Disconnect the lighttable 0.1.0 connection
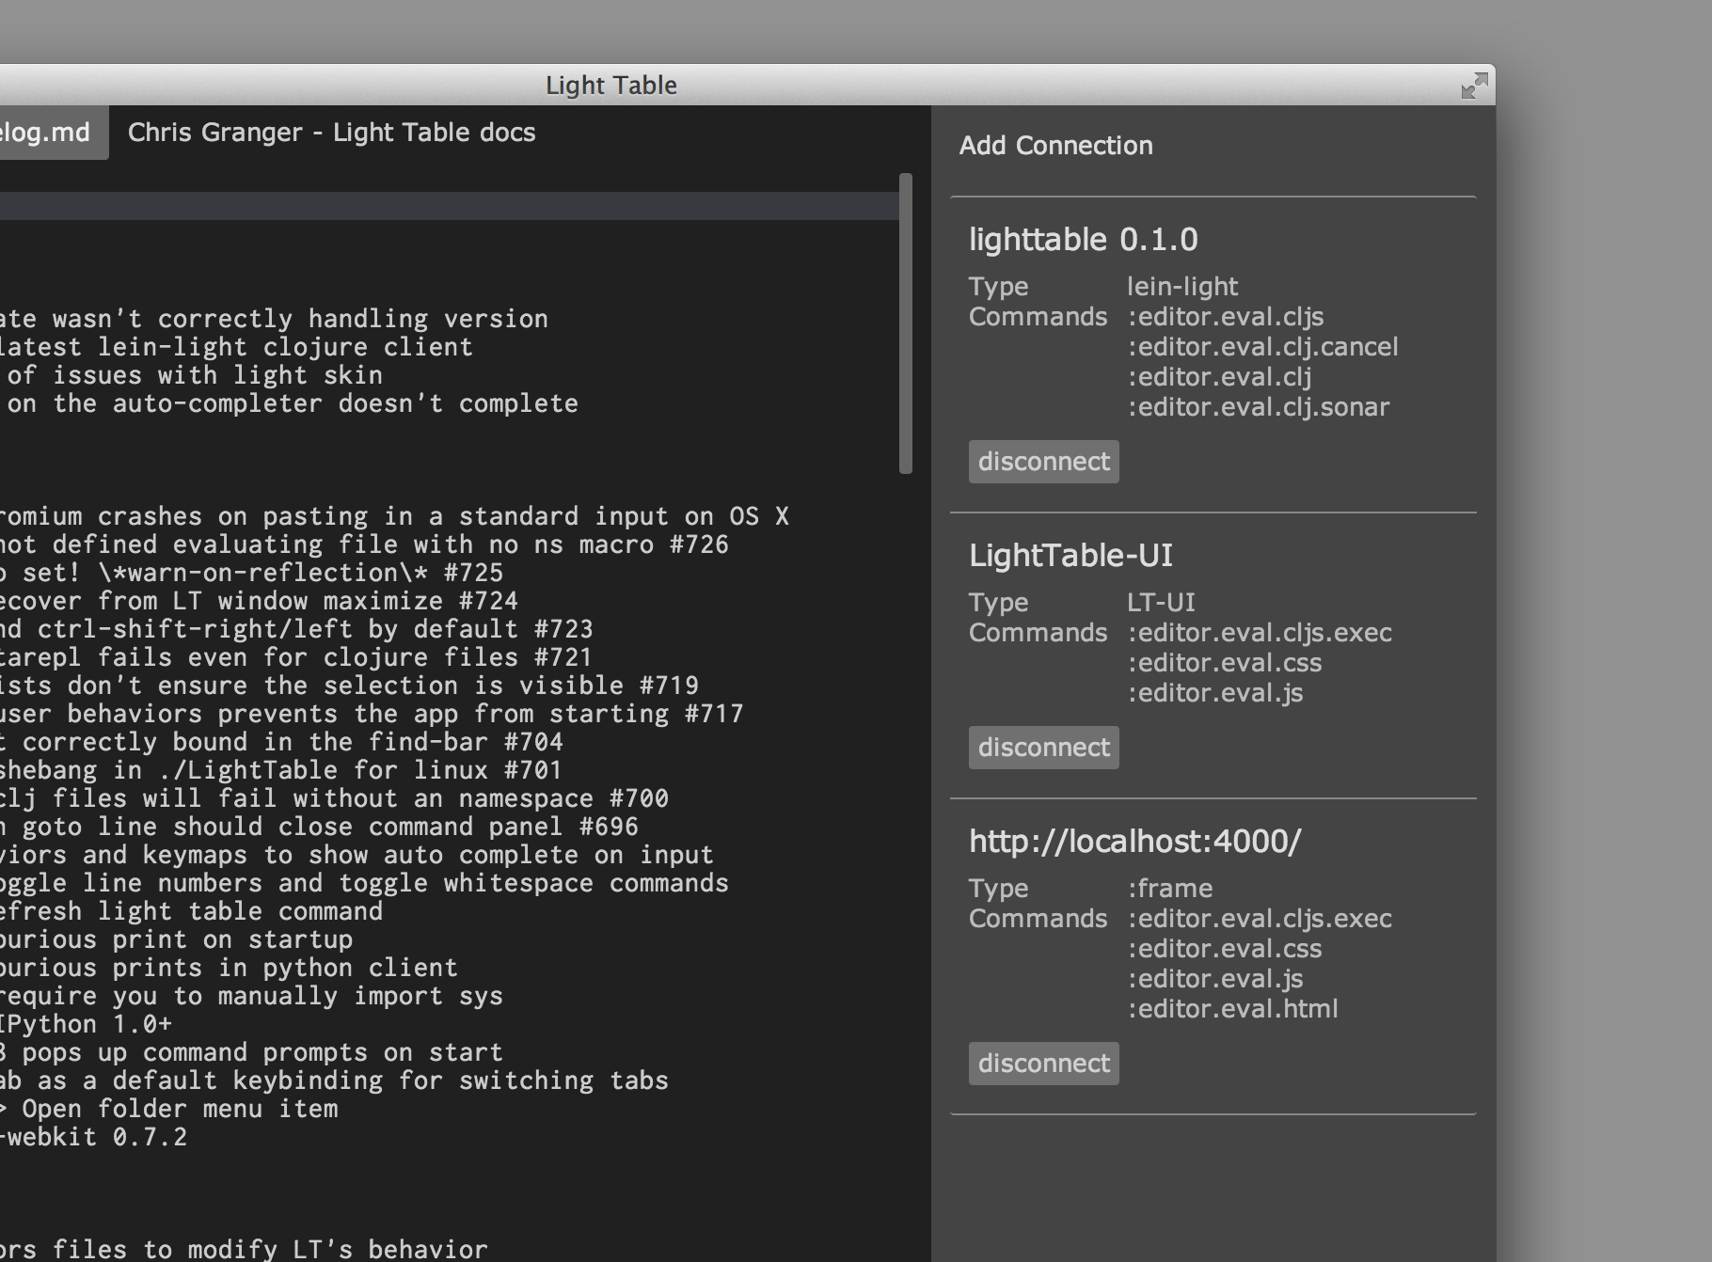Viewport: 1712px width, 1262px height. tap(1044, 462)
